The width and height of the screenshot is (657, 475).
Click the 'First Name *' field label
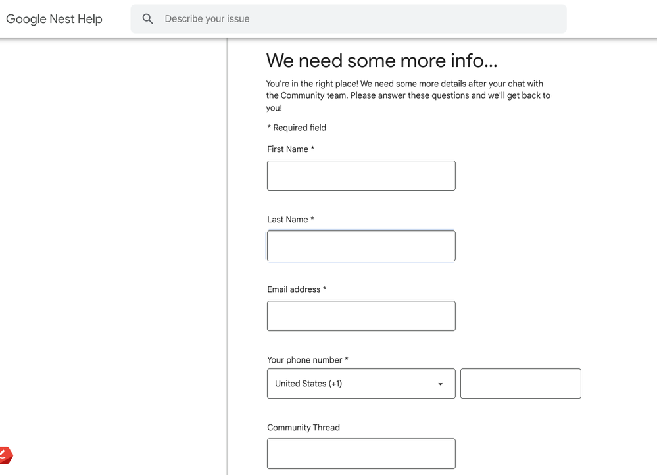pos(291,149)
